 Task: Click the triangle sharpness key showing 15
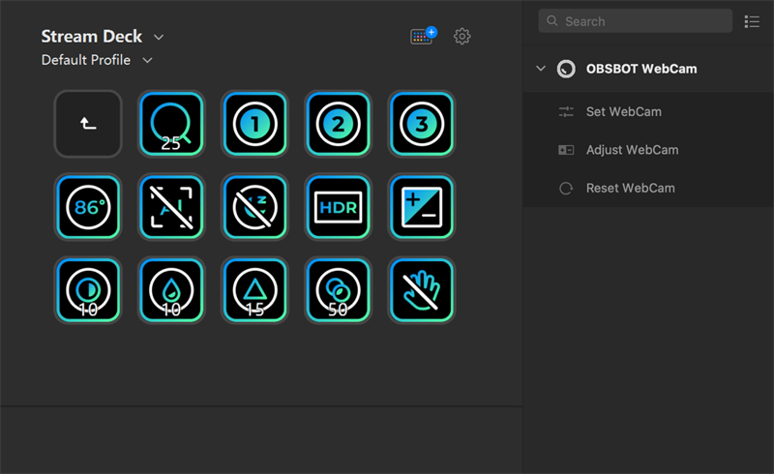(x=254, y=290)
